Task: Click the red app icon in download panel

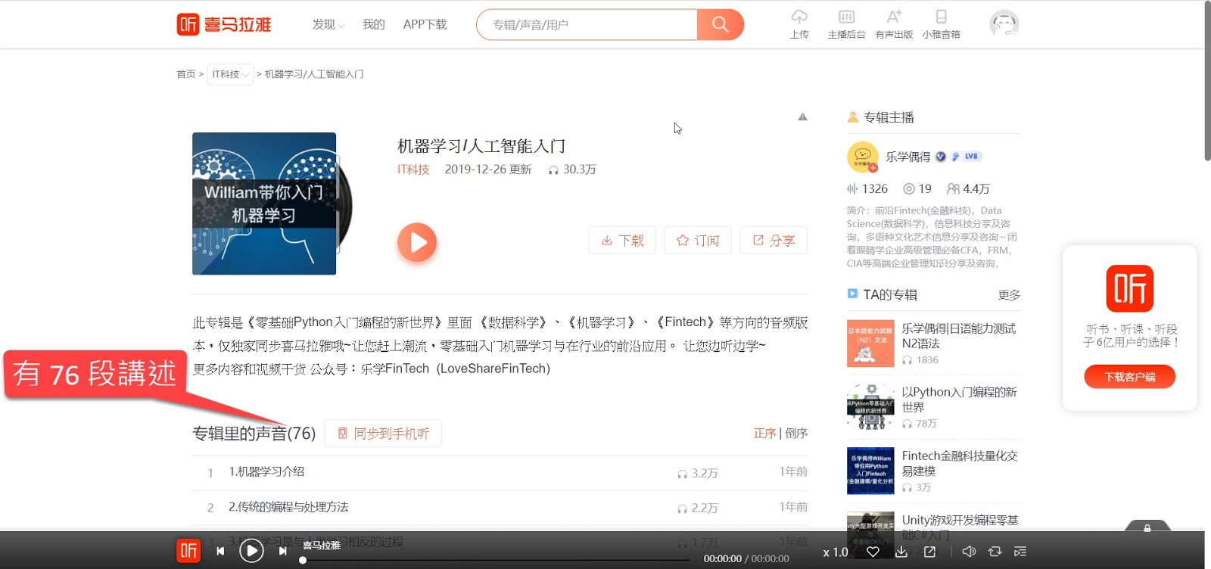Action: click(x=1129, y=288)
